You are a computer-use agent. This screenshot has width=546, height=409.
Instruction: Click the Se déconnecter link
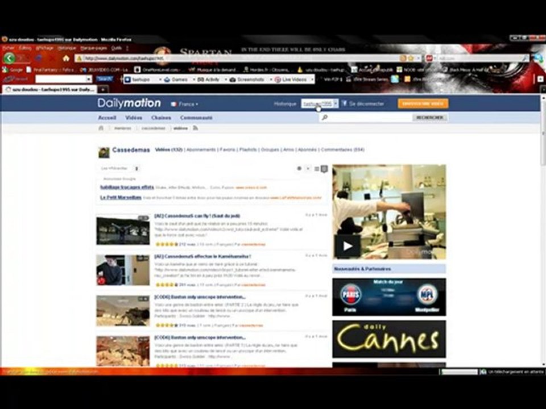coord(366,103)
